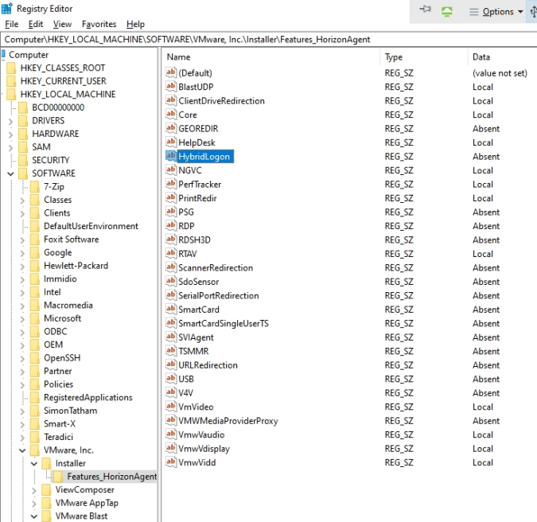Open the Options dropdown

pos(496,12)
